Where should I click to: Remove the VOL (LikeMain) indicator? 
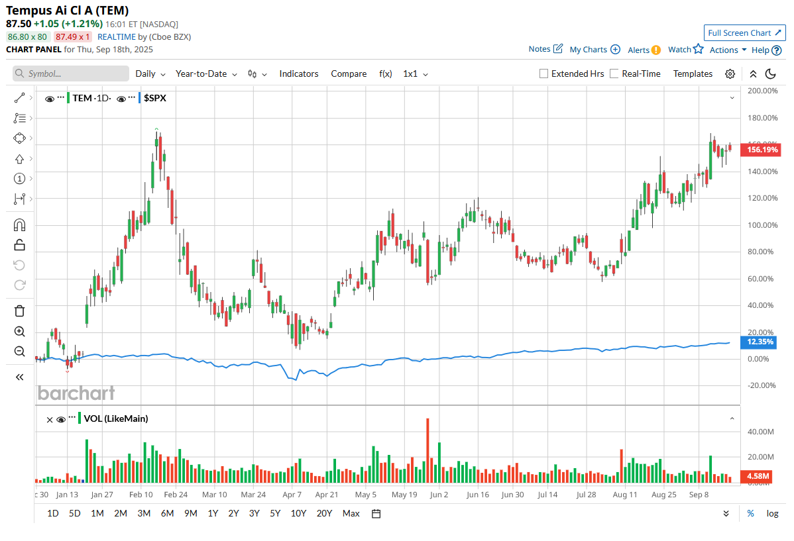coord(50,420)
